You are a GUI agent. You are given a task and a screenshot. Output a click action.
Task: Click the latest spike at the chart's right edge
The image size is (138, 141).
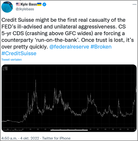click(x=136, y=89)
